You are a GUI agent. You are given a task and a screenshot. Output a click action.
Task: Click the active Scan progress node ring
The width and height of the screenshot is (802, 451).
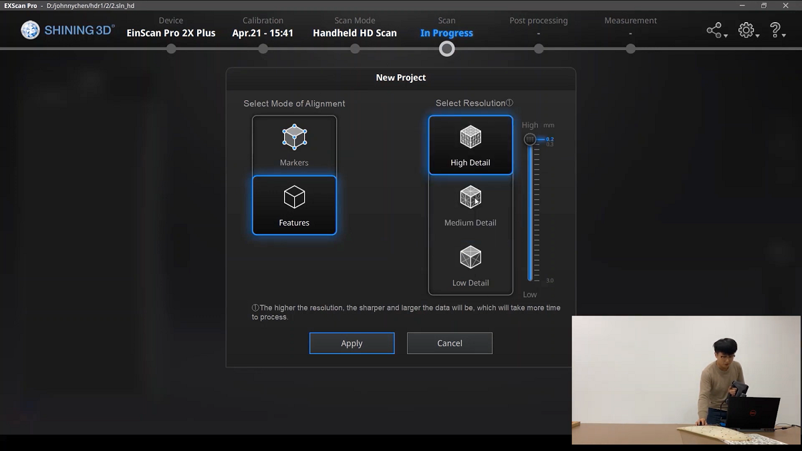(447, 49)
